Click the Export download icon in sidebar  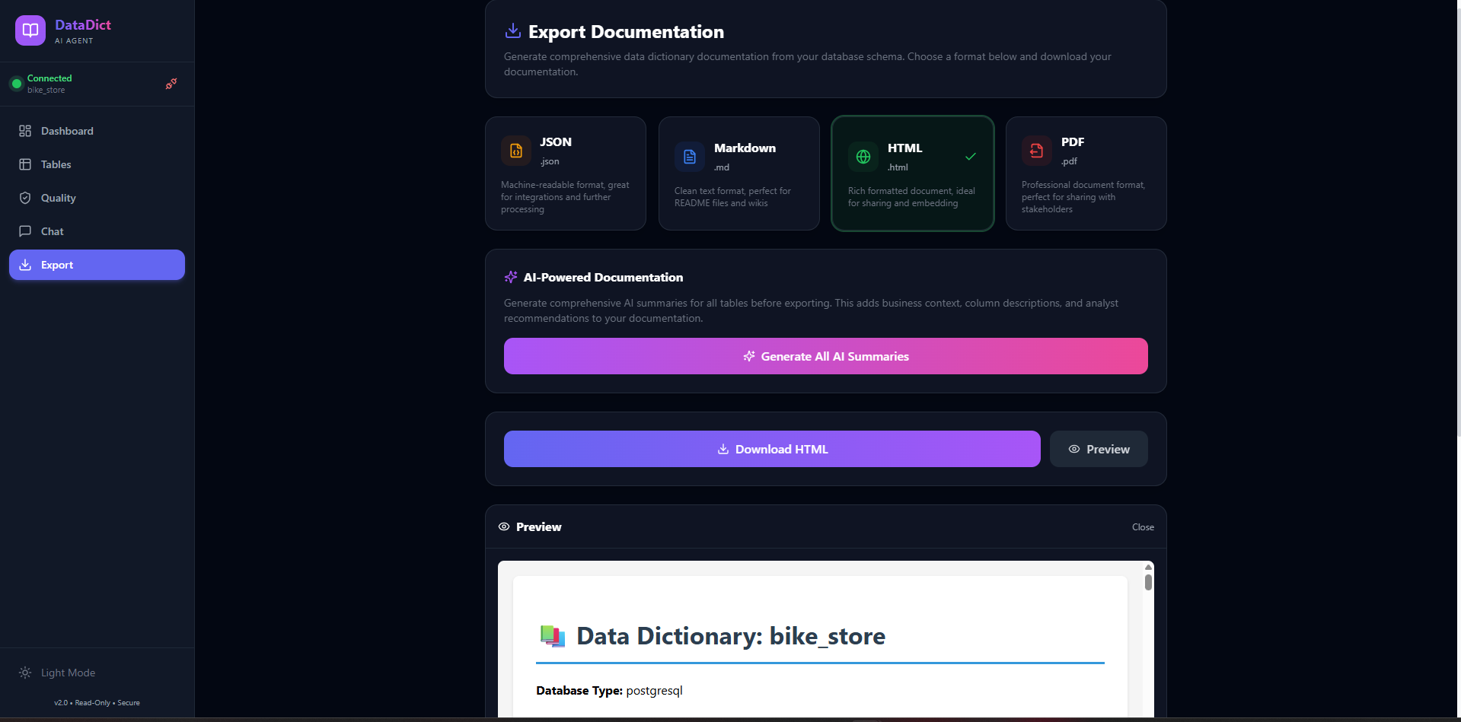pyautogui.click(x=25, y=265)
